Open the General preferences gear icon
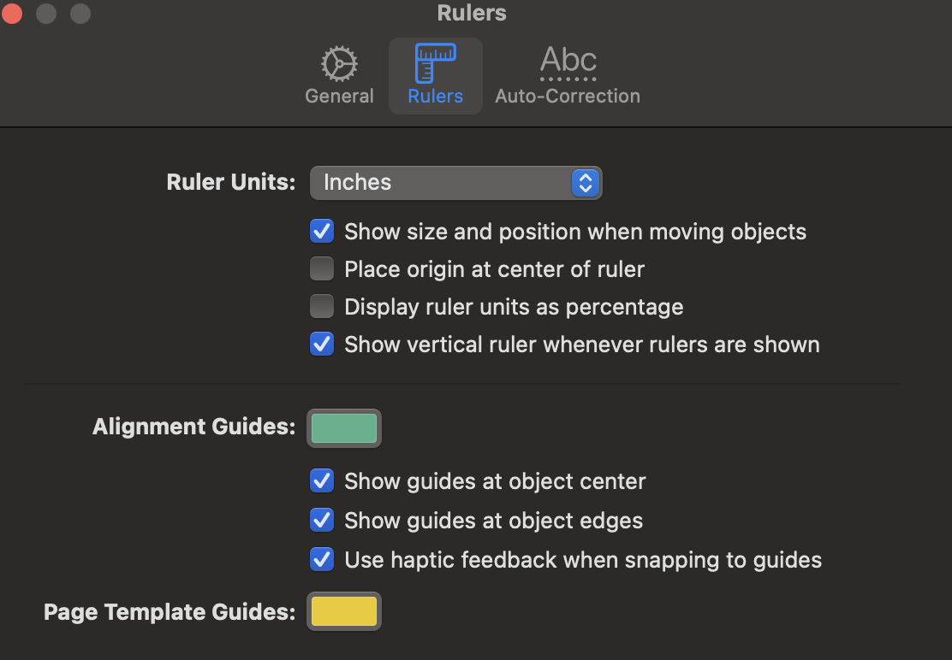Screen dimensions: 952x660 click(339, 63)
